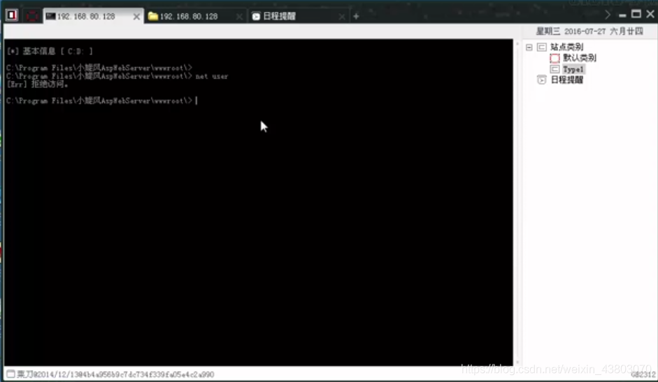Open 日程提醒 in the side tree
Image resolution: width=658 pixels, height=382 pixels.
tap(566, 80)
